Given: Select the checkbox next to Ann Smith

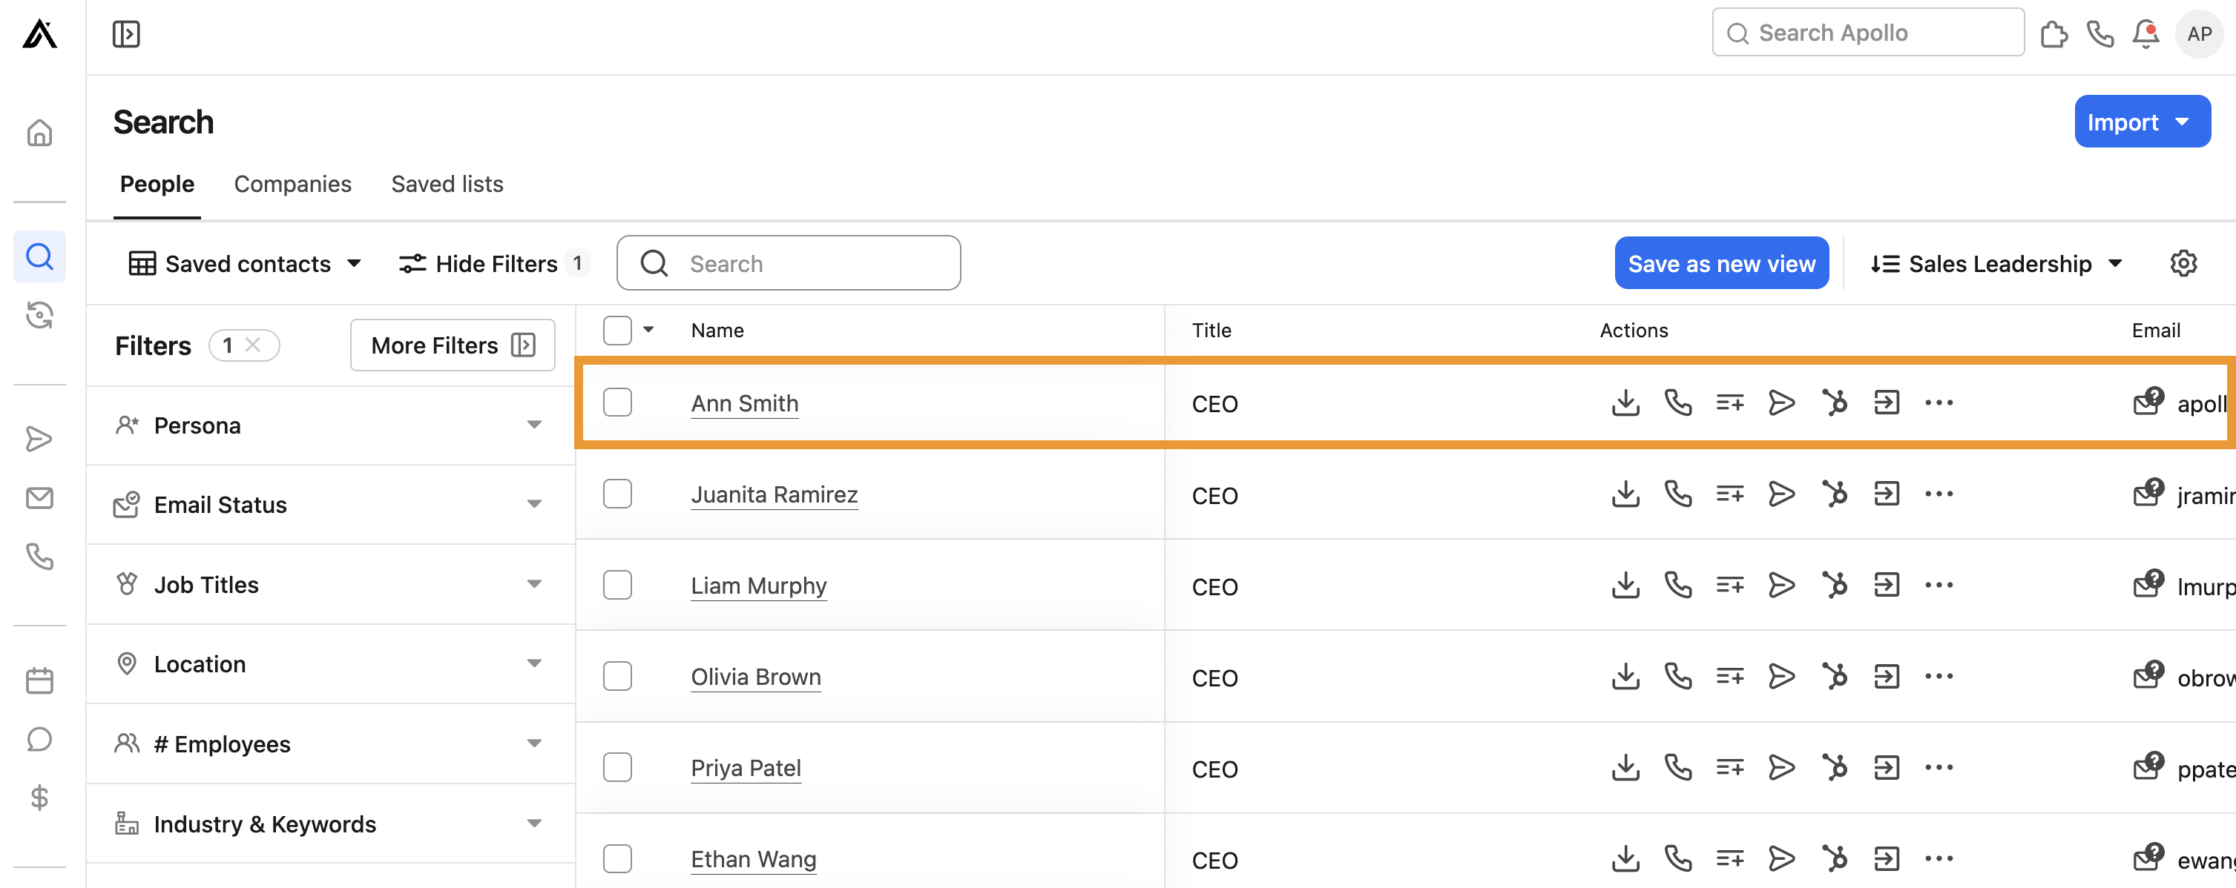Looking at the screenshot, I should pyautogui.click(x=617, y=402).
